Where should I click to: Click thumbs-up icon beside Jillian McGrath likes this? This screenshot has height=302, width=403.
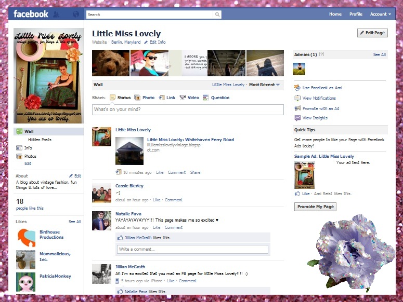pos(120,238)
